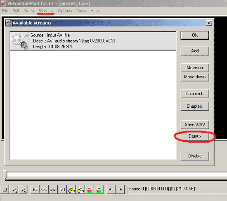The height and width of the screenshot is (201, 227).
Task: Click the Demux button
Action: 195,136
